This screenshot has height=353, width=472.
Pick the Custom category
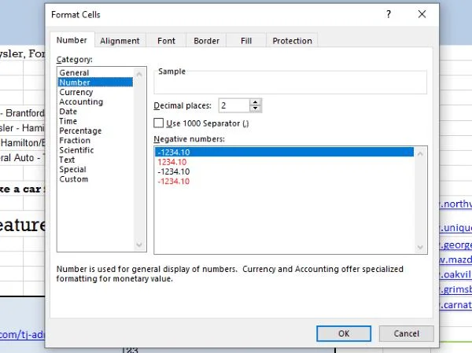[x=74, y=179]
